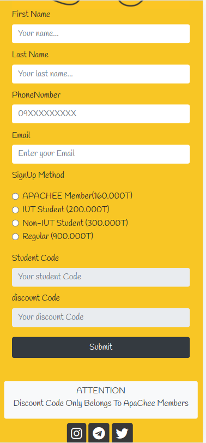
Task: Click the 'Enter your Email' input
Action: 101,154
